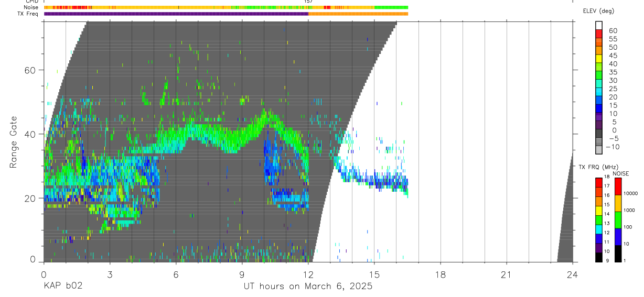The height and width of the screenshot is (297, 644).
Task: Click NOISE legend tick label '10000'
Action: click(x=632, y=194)
